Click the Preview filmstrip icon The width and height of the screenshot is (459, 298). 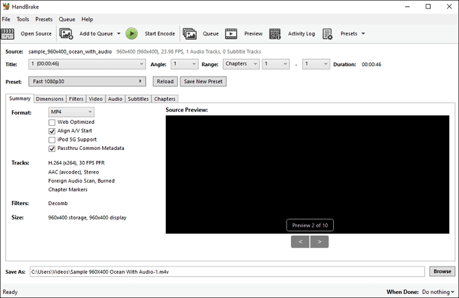231,33
